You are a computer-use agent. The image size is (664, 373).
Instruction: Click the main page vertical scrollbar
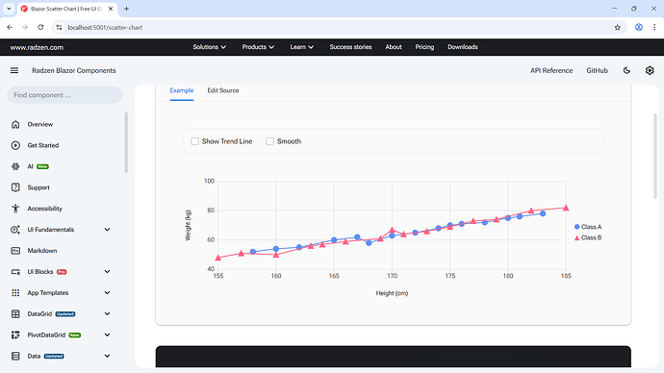click(x=655, y=156)
